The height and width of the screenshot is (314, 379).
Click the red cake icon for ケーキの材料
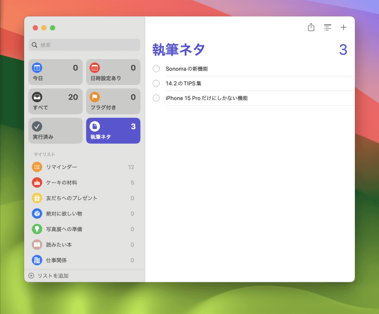[37, 183]
